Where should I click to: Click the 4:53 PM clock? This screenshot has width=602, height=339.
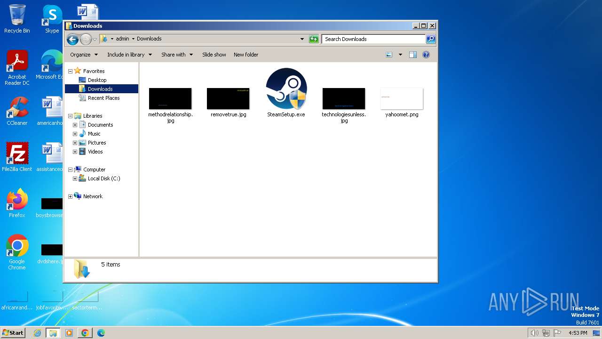pos(578,333)
